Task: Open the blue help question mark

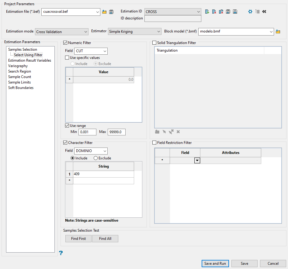Action: (61, 253)
